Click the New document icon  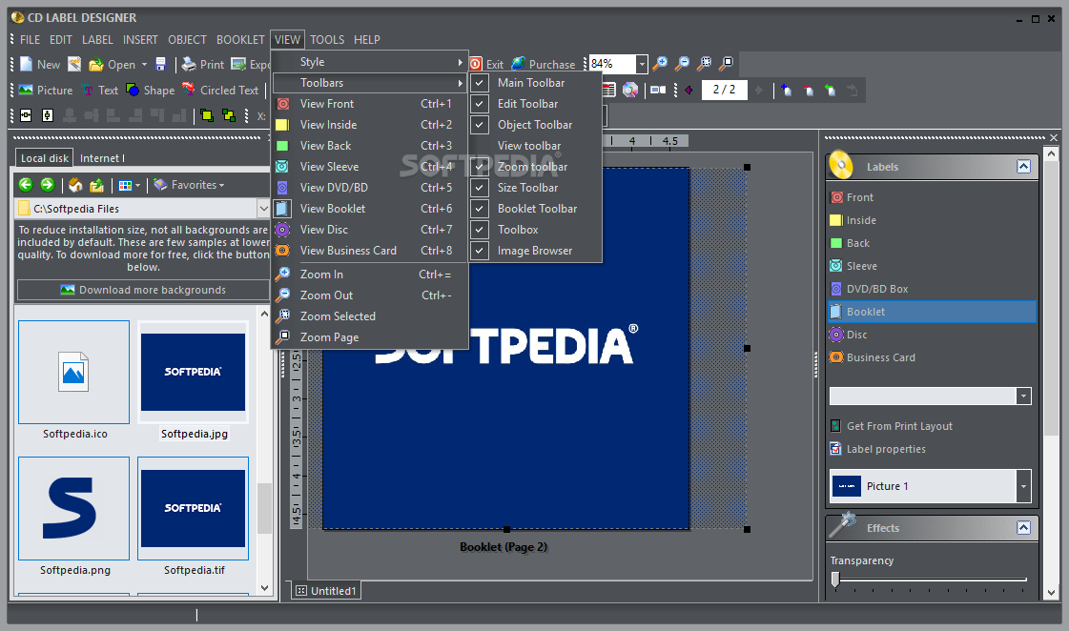click(x=26, y=64)
